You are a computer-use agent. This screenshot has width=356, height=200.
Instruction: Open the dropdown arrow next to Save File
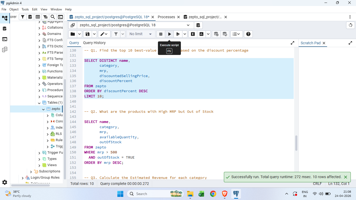point(94,34)
